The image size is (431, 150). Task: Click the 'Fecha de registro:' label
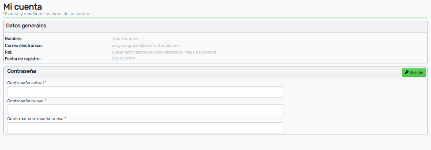[x=23, y=59]
